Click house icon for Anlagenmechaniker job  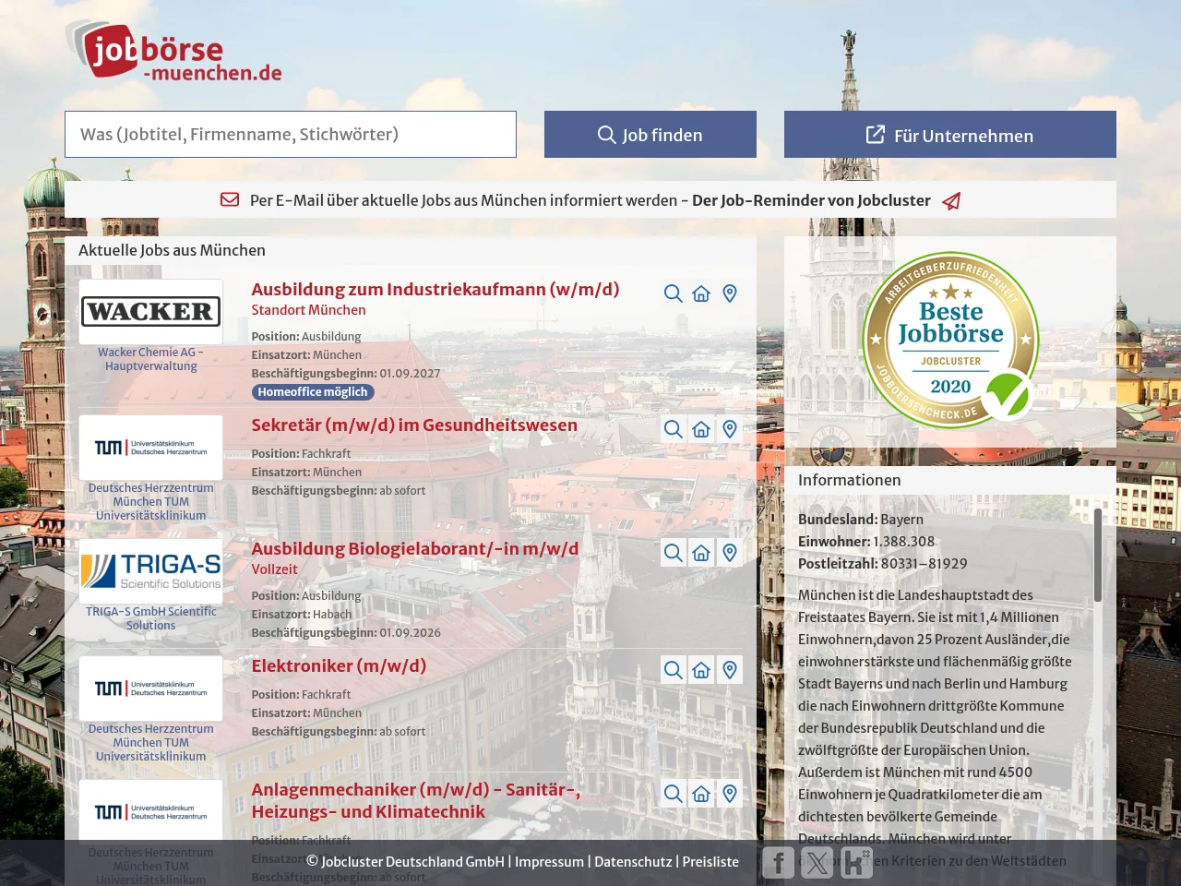[x=701, y=794]
